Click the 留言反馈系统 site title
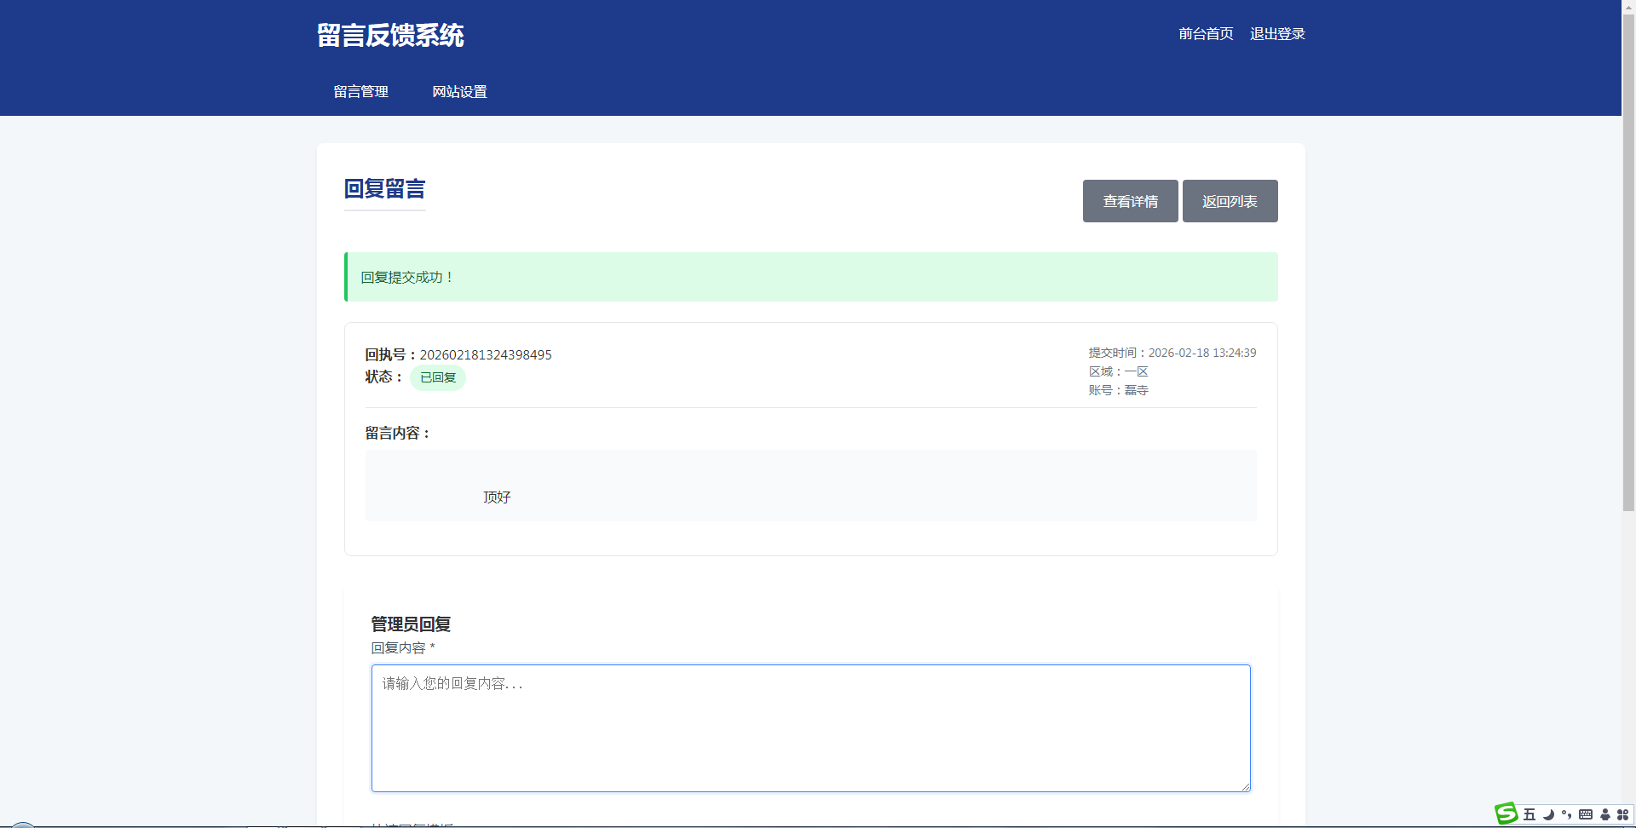 [x=390, y=35]
